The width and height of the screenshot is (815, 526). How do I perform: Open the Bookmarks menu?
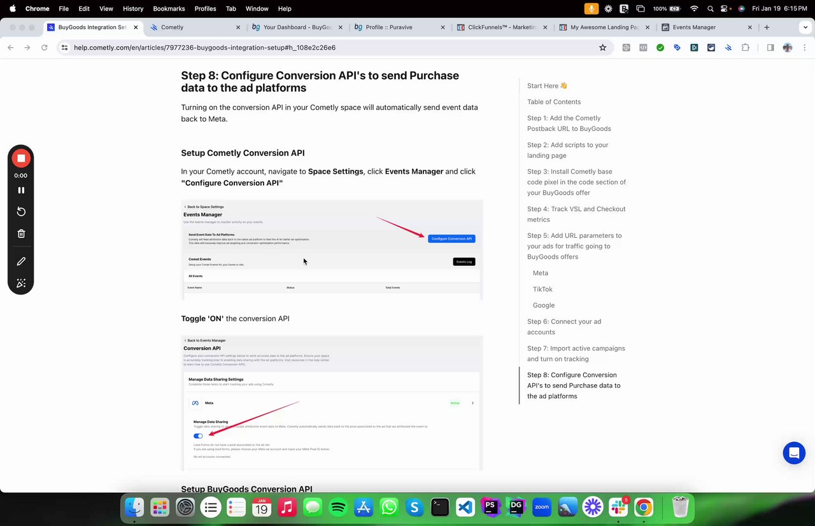(x=169, y=9)
